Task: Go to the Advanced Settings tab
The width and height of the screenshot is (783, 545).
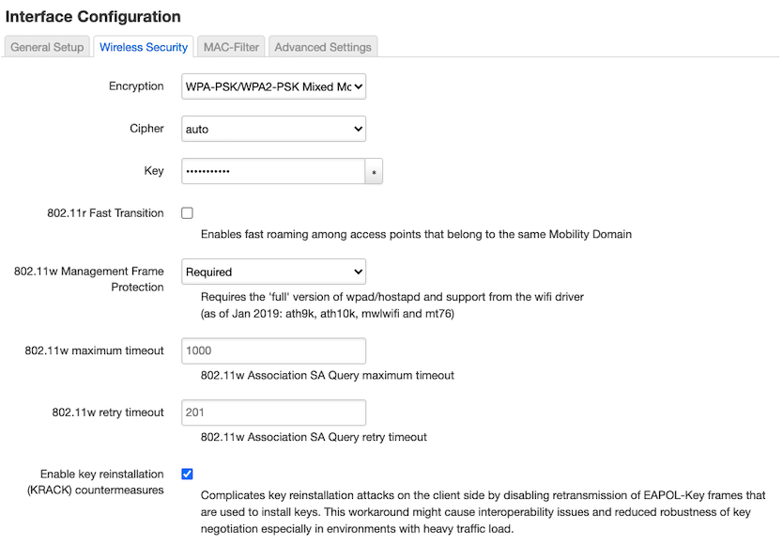Action: [x=323, y=47]
